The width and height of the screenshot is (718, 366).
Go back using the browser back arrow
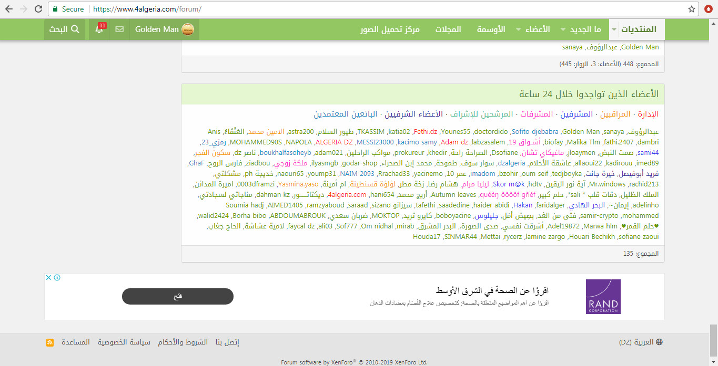coord(9,9)
